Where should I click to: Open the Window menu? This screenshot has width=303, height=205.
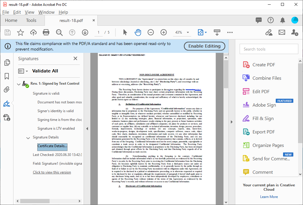46,12
